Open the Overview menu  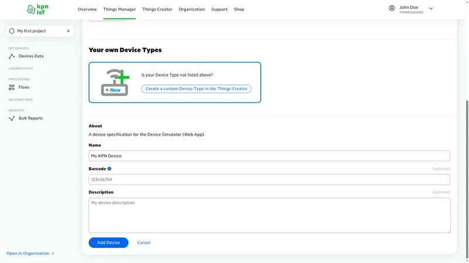87,9
